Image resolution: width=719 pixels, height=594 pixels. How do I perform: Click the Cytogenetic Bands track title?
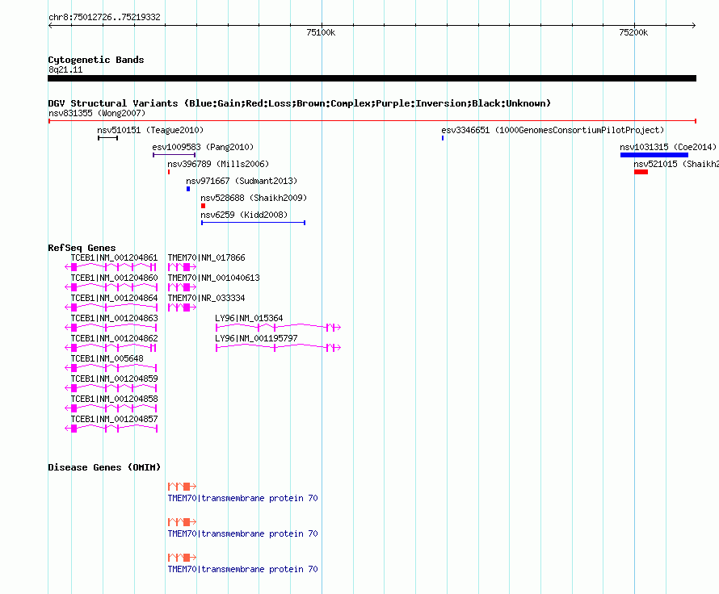[96, 60]
